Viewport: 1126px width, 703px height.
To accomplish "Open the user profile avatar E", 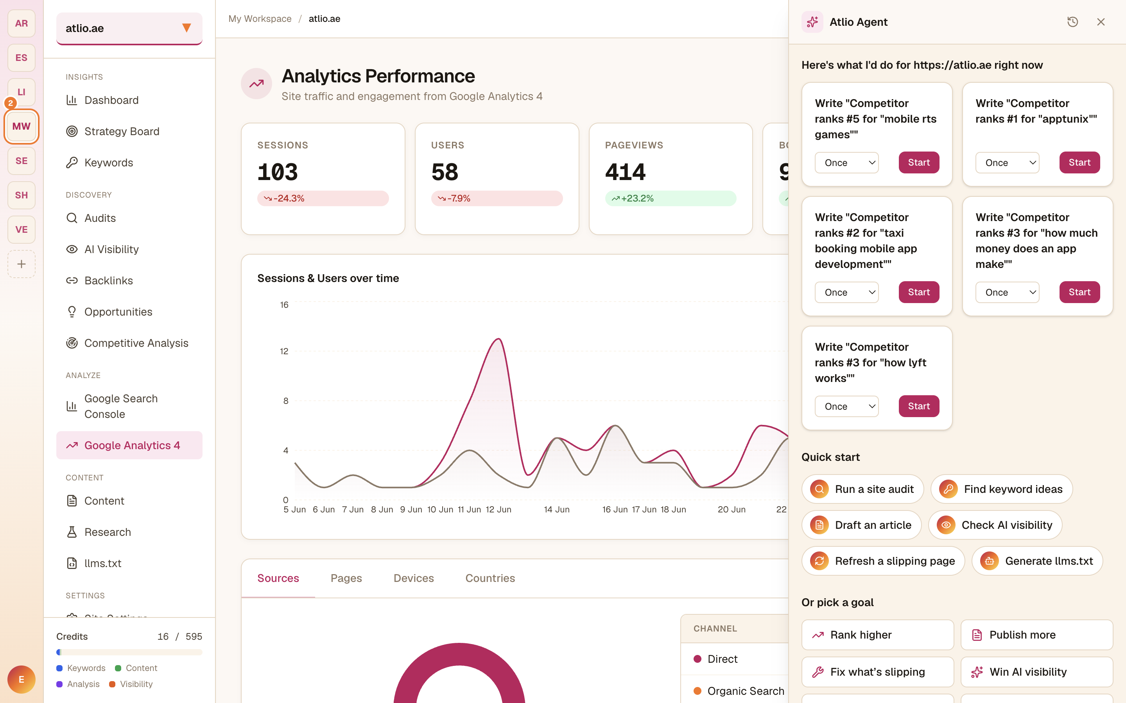I will click(22, 679).
